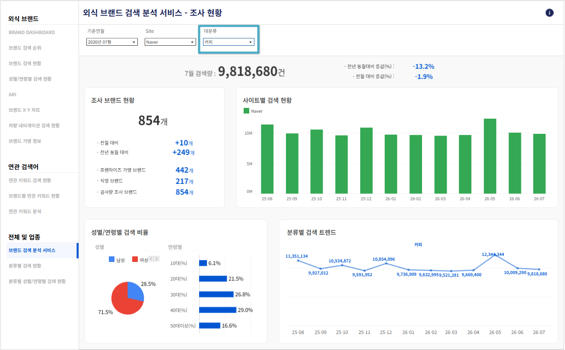Navigate to 분류별 검색 현황
Screen dimensions: 565x350
25,266
